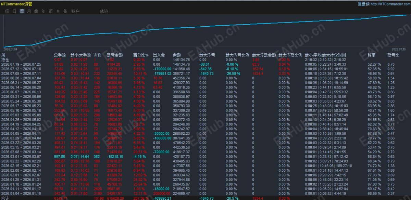
Task: Open the http://MTCommander.com link
Action: (390, 4)
